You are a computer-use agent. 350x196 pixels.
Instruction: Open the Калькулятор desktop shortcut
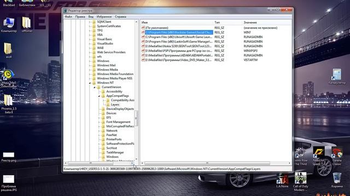[337, 76]
